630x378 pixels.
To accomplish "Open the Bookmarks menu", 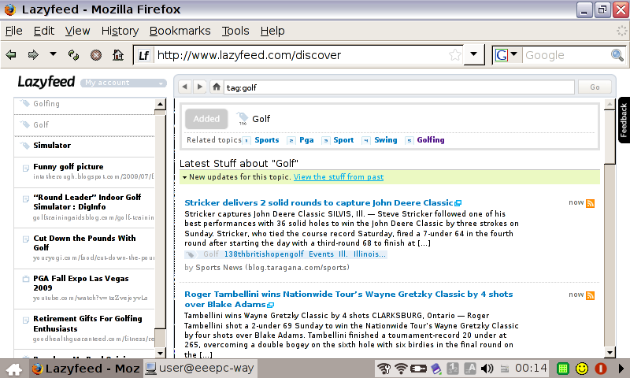I will 180,31.
